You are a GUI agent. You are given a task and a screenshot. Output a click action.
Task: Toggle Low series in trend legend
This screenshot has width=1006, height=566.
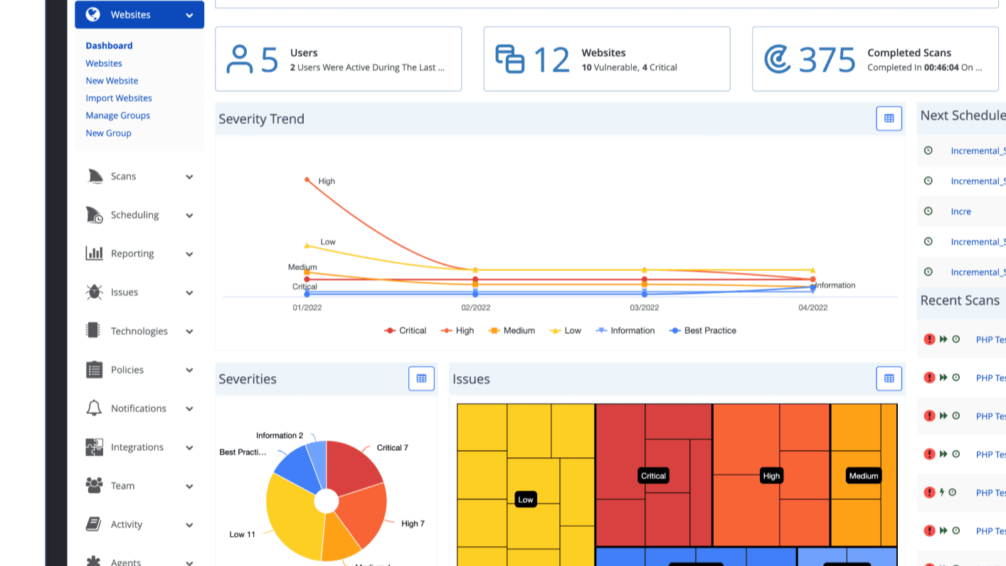565,331
